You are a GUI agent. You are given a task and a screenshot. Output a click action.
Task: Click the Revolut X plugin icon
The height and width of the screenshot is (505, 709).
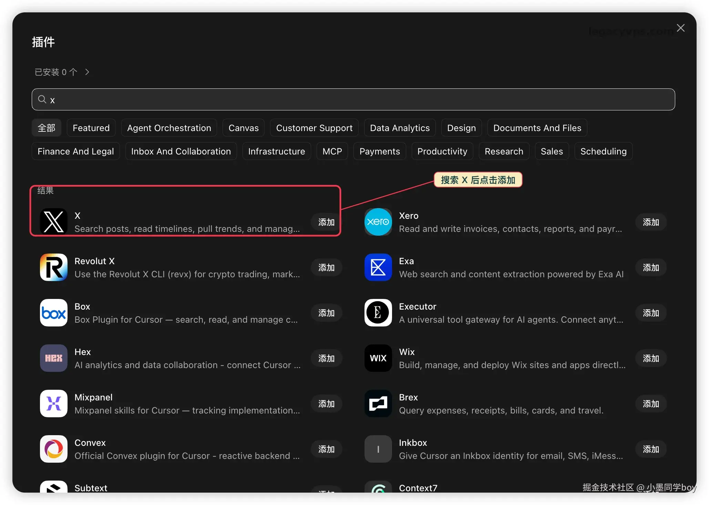(53, 267)
